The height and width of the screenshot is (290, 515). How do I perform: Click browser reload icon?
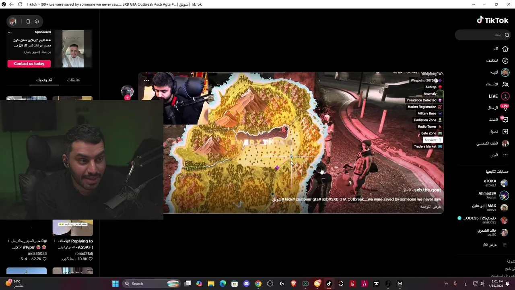pos(21,4)
